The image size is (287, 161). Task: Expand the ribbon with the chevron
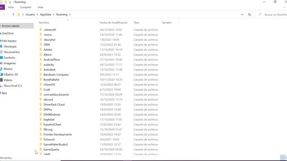(x=284, y=7)
